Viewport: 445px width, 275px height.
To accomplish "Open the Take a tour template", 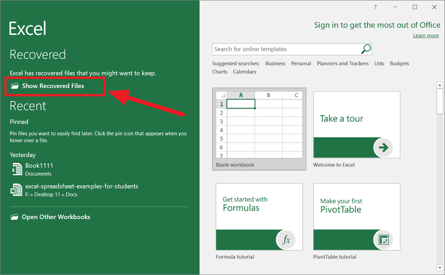I will point(357,125).
